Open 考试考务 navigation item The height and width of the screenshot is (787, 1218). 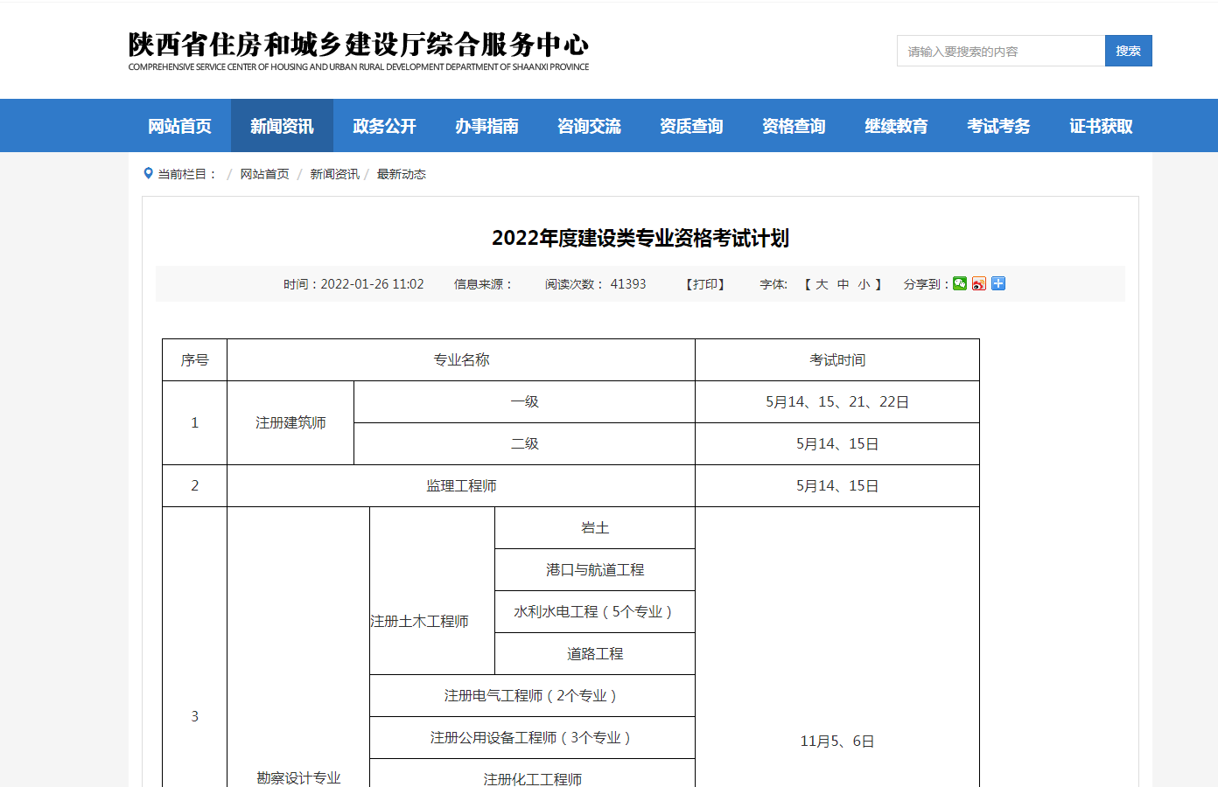point(998,126)
